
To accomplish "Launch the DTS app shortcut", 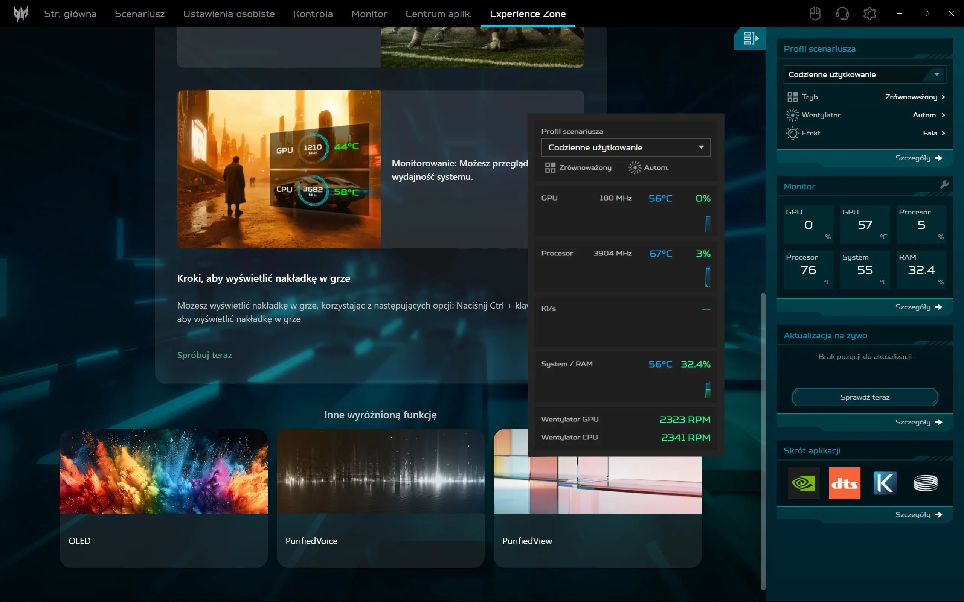I will [844, 483].
